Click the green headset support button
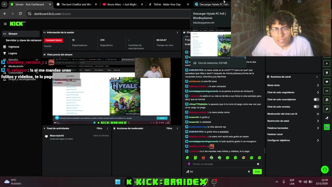332x187 pixels. click(324, 170)
